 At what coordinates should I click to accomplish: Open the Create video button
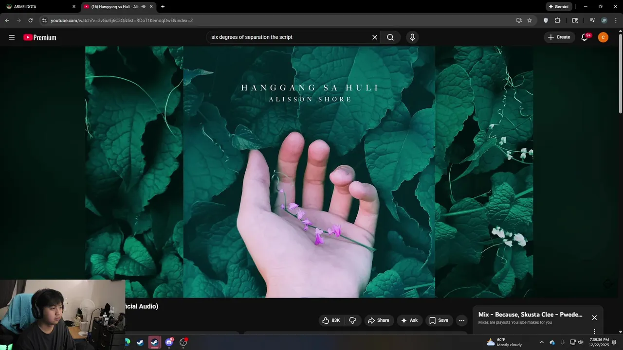point(559,37)
